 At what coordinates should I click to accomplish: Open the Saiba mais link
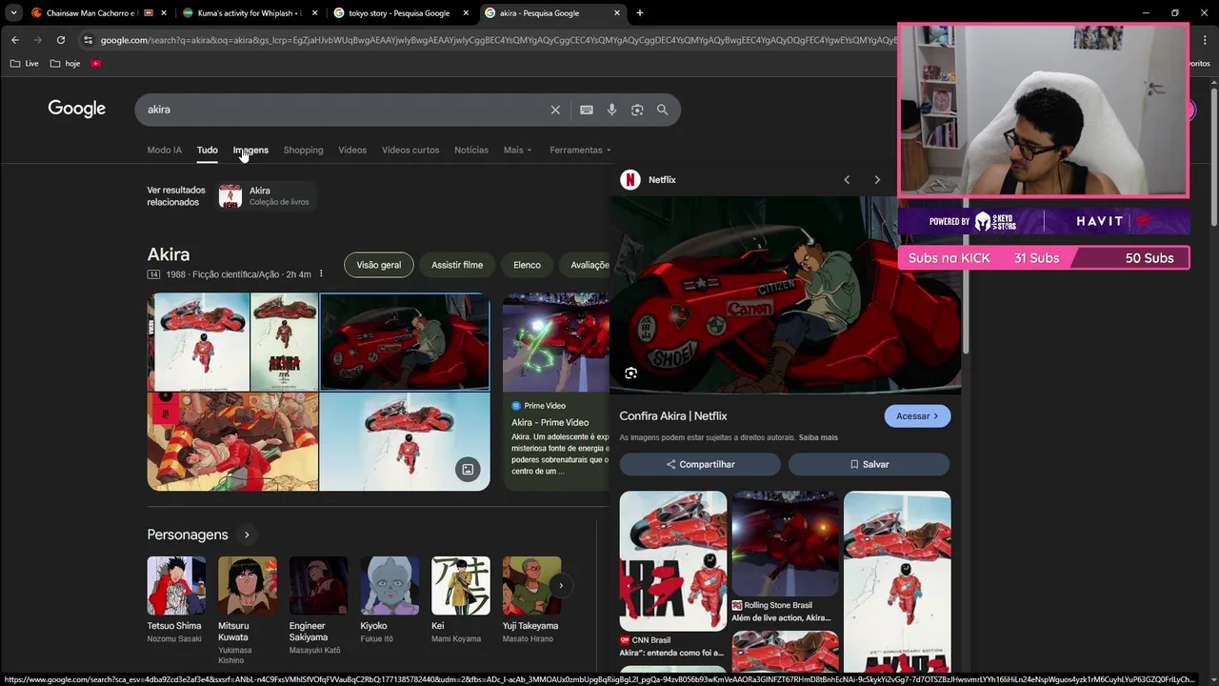pos(818,437)
